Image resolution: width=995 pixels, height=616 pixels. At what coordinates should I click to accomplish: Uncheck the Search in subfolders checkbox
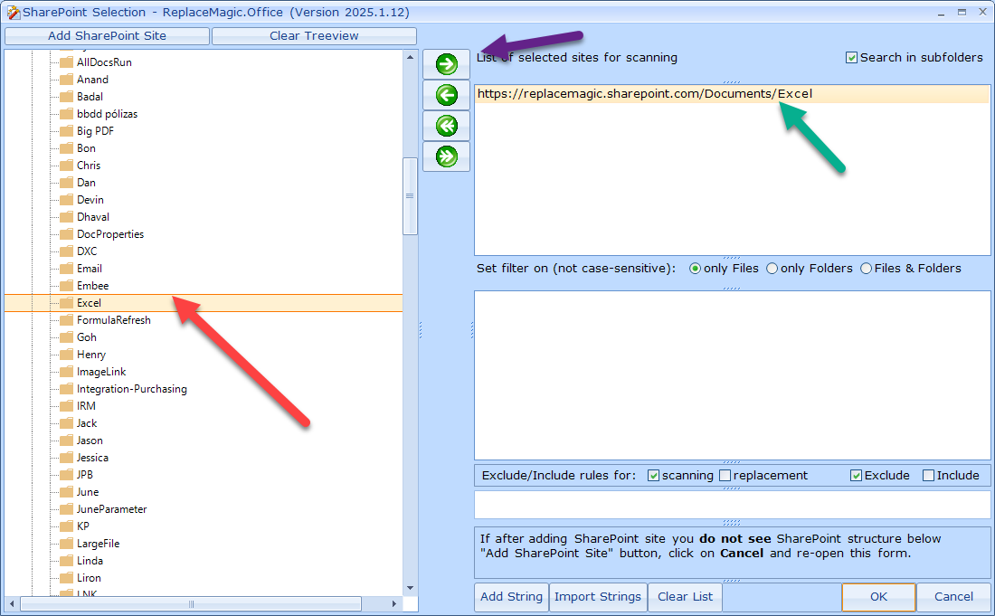[851, 58]
